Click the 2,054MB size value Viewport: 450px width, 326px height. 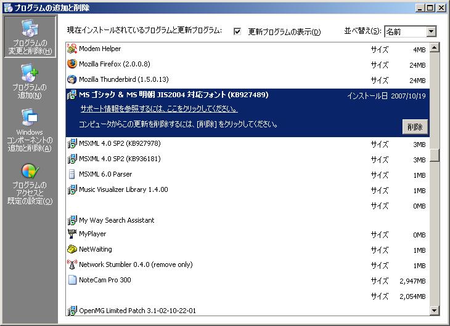point(412,296)
